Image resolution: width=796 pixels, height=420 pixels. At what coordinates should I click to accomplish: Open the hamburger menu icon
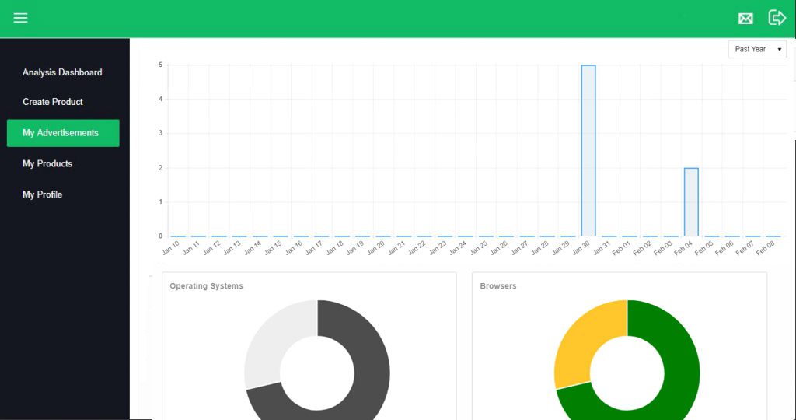20,19
